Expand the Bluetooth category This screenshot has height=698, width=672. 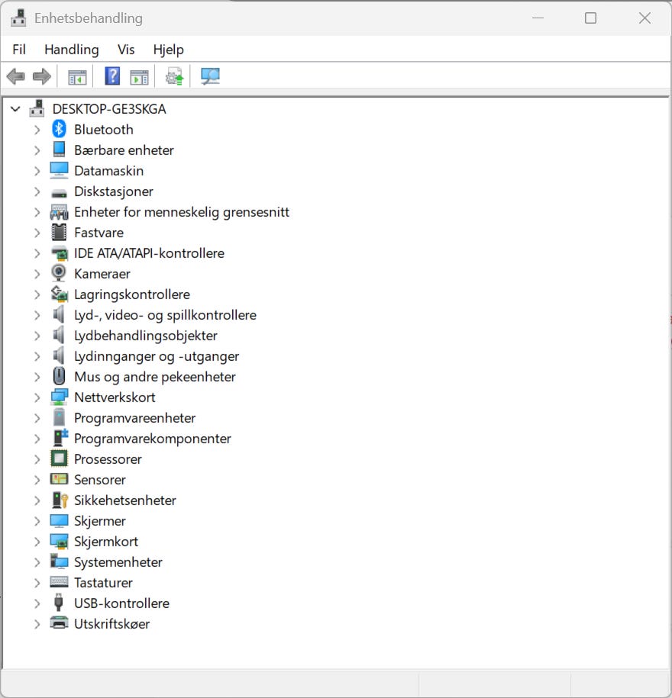point(37,130)
